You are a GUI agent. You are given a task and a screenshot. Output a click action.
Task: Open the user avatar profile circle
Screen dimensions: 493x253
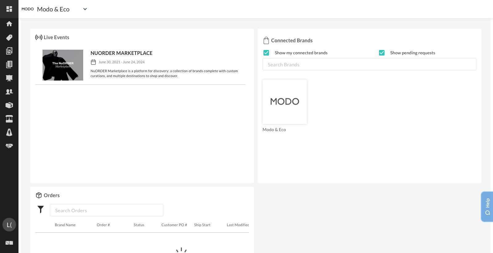coord(9,225)
